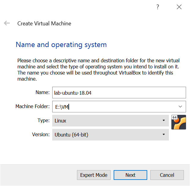190x186 pixels.
Task: Switch to Expert Mode
Action: tap(94, 175)
